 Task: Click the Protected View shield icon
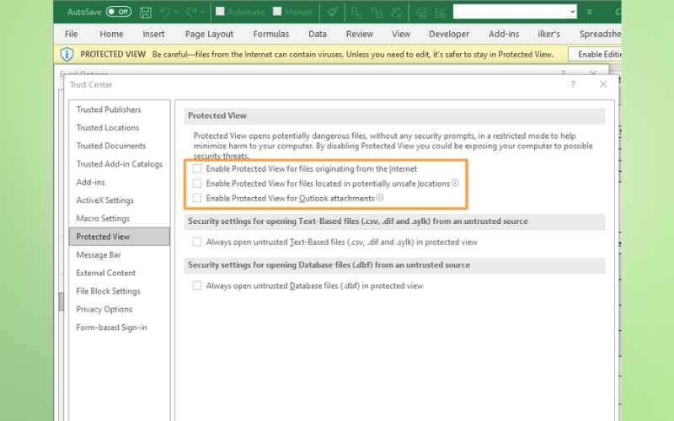(x=67, y=54)
